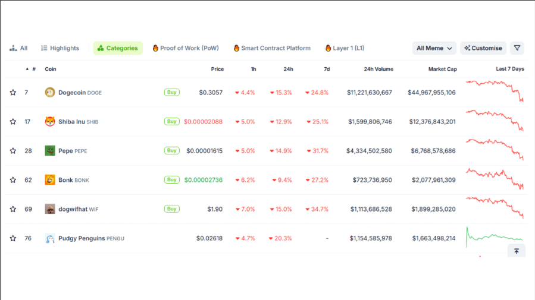Open Dogecoin's 7-day sparkline chart
Screen dimensions: 535x300
(x=495, y=91)
